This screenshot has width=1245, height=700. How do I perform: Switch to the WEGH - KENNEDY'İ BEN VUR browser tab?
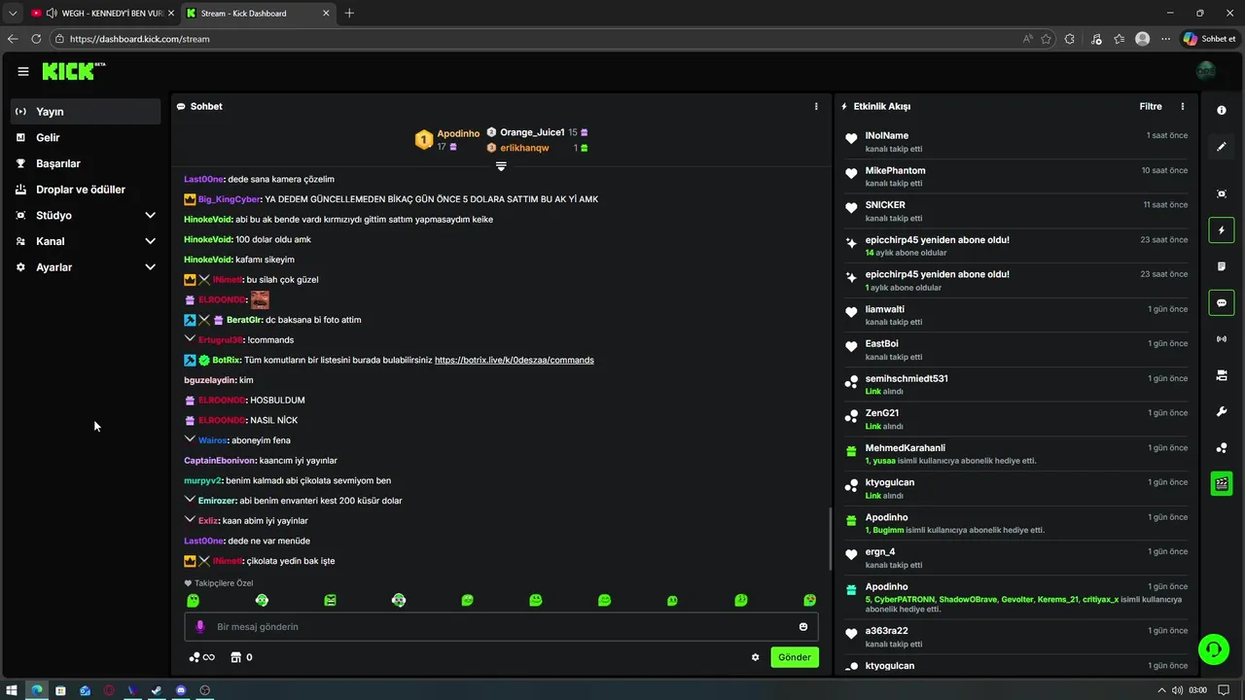pos(101,14)
